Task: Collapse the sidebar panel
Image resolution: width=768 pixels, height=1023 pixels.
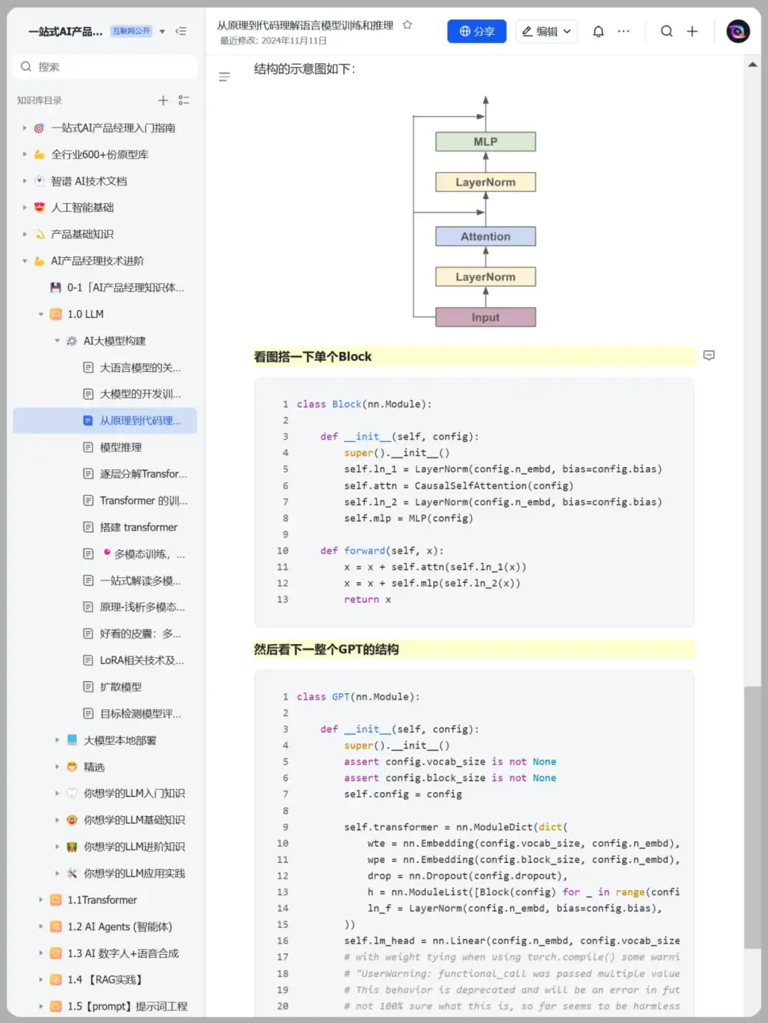Action: [x=181, y=31]
